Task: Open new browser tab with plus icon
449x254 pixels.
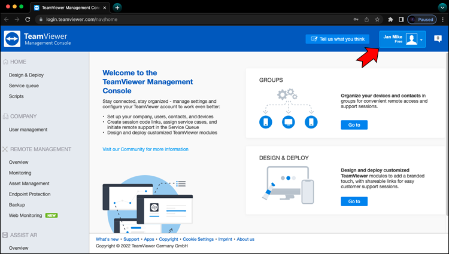Action: [x=117, y=8]
